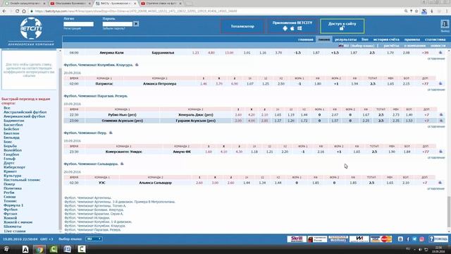Image resolution: width=451 pixels, height=254 pixels.
Task: Bookmark the page with the star icon
Action: click(x=416, y=11)
